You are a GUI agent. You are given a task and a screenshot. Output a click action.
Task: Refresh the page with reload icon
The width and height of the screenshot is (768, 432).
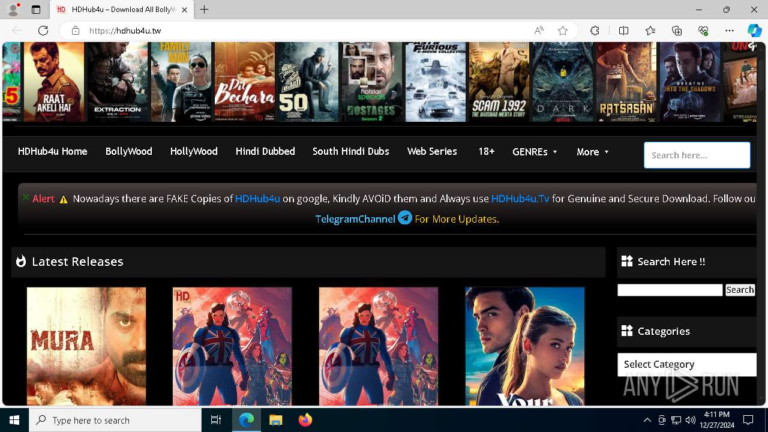[43, 31]
